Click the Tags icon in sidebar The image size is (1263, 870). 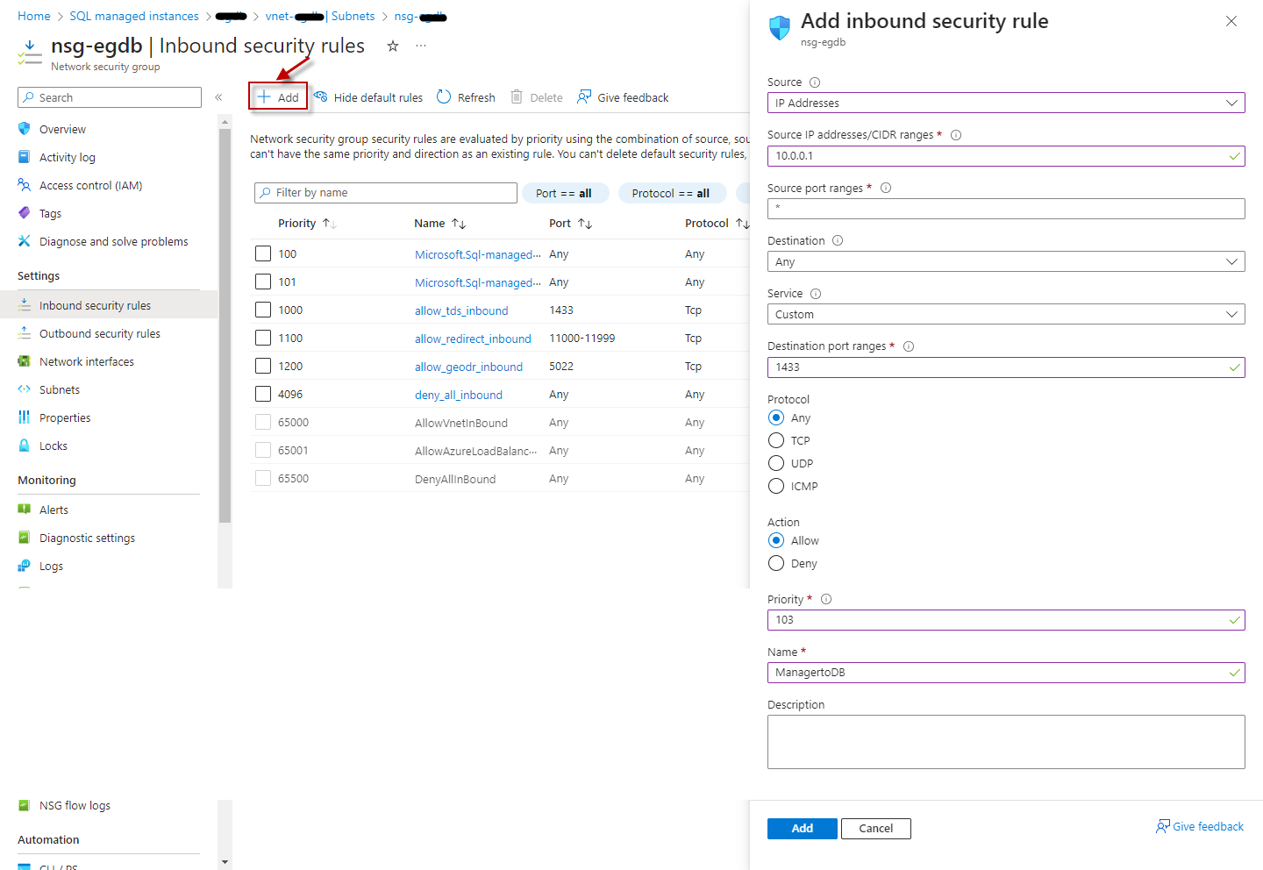(x=25, y=213)
